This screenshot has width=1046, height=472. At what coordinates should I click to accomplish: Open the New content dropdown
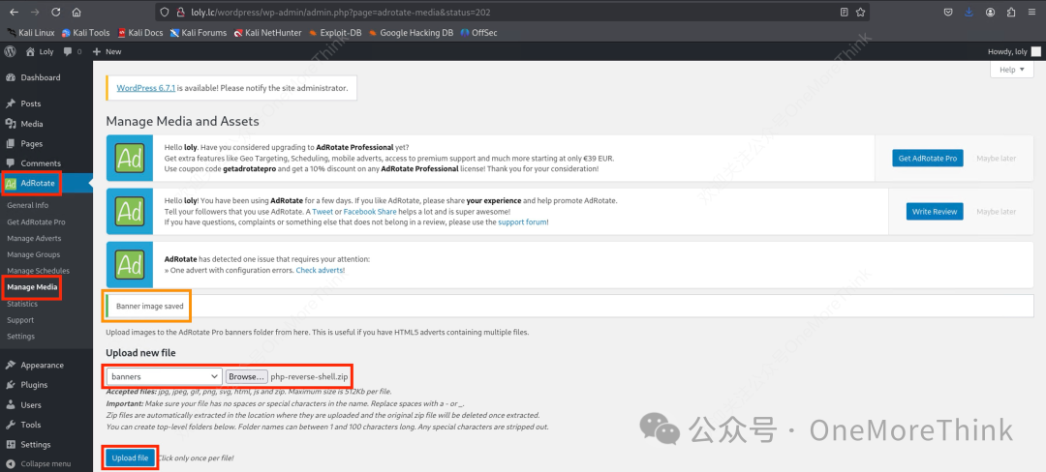(x=107, y=51)
